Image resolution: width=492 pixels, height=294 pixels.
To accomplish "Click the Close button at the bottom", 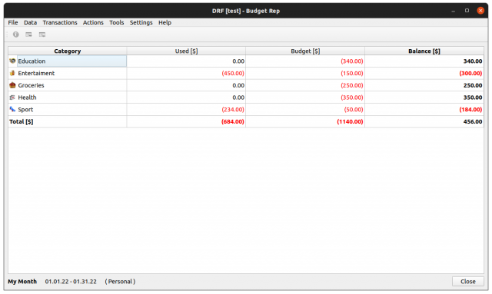I will coord(468,282).
